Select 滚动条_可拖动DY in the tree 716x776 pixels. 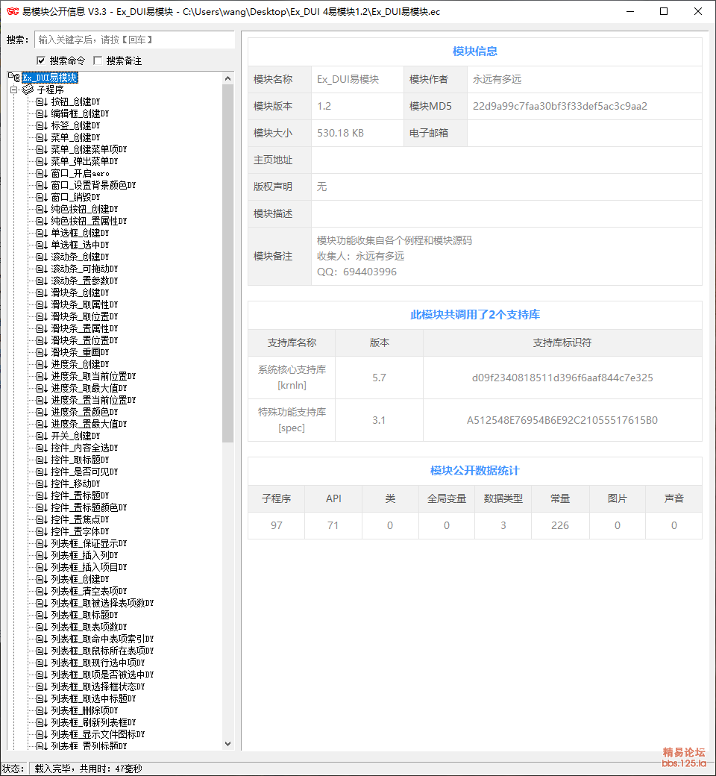point(84,269)
